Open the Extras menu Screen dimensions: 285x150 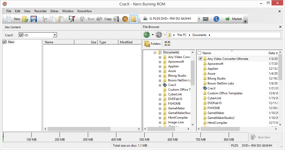point(54,11)
